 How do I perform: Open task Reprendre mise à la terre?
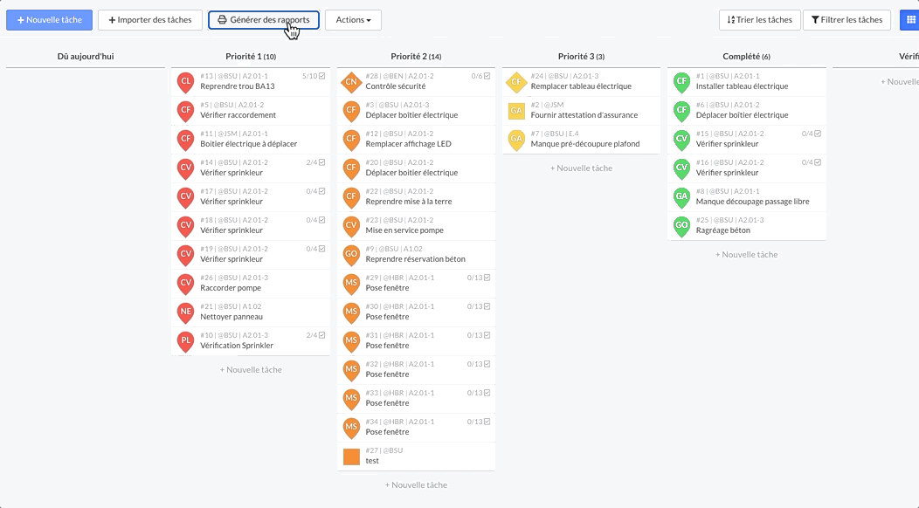pos(416,197)
